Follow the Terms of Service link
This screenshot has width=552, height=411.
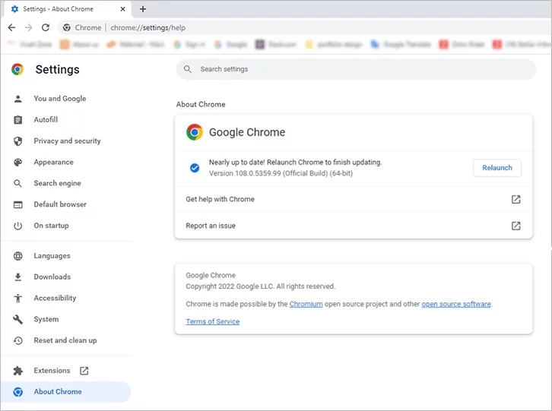[x=212, y=321]
